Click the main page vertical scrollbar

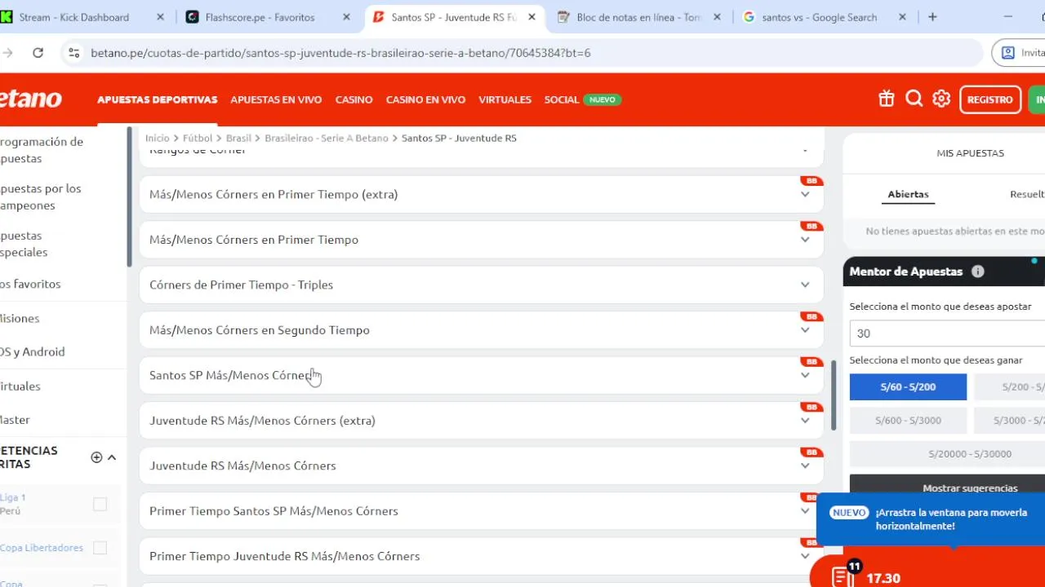[834, 395]
